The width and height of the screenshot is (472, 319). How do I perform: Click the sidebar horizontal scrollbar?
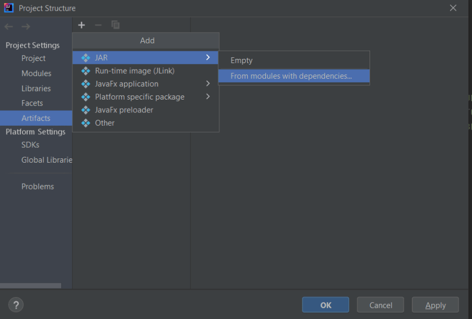(x=31, y=286)
